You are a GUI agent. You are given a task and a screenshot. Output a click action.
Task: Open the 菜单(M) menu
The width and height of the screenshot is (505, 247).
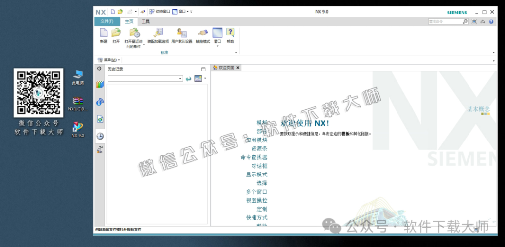109,60
